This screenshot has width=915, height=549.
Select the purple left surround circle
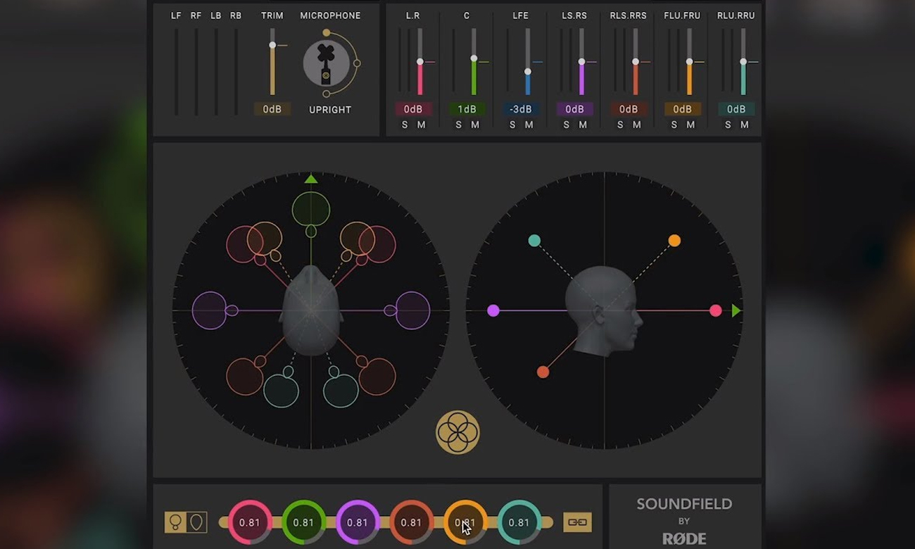pyautogui.click(x=210, y=310)
